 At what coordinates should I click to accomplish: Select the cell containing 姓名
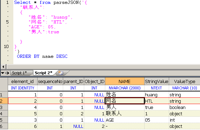pos(125,95)
